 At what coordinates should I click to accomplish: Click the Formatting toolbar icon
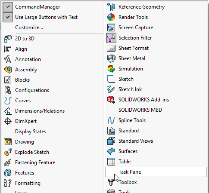[x=8, y=183]
